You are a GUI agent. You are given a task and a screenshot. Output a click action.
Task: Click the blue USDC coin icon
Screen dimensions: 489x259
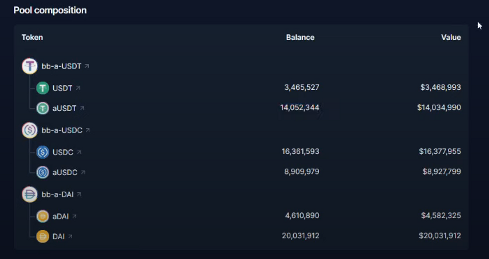[x=43, y=152]
